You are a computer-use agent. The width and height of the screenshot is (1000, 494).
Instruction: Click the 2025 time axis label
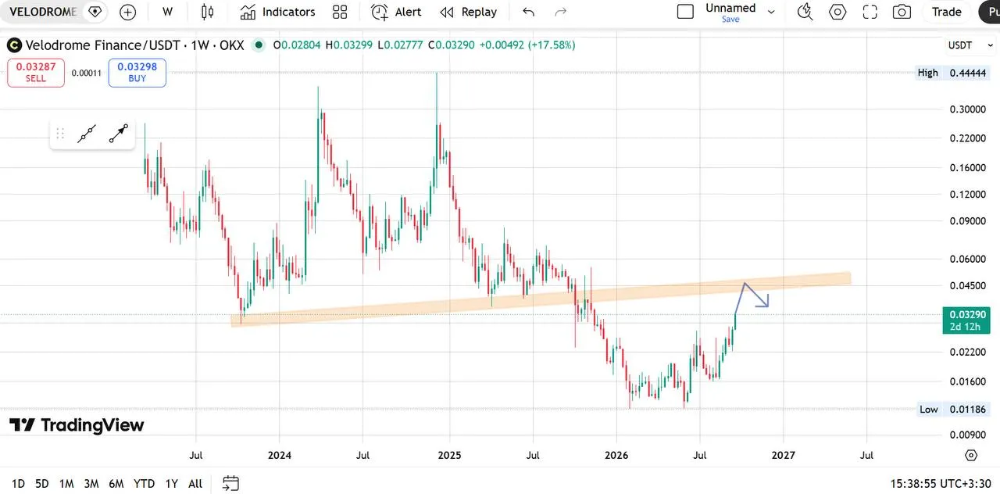coord(449,455)
